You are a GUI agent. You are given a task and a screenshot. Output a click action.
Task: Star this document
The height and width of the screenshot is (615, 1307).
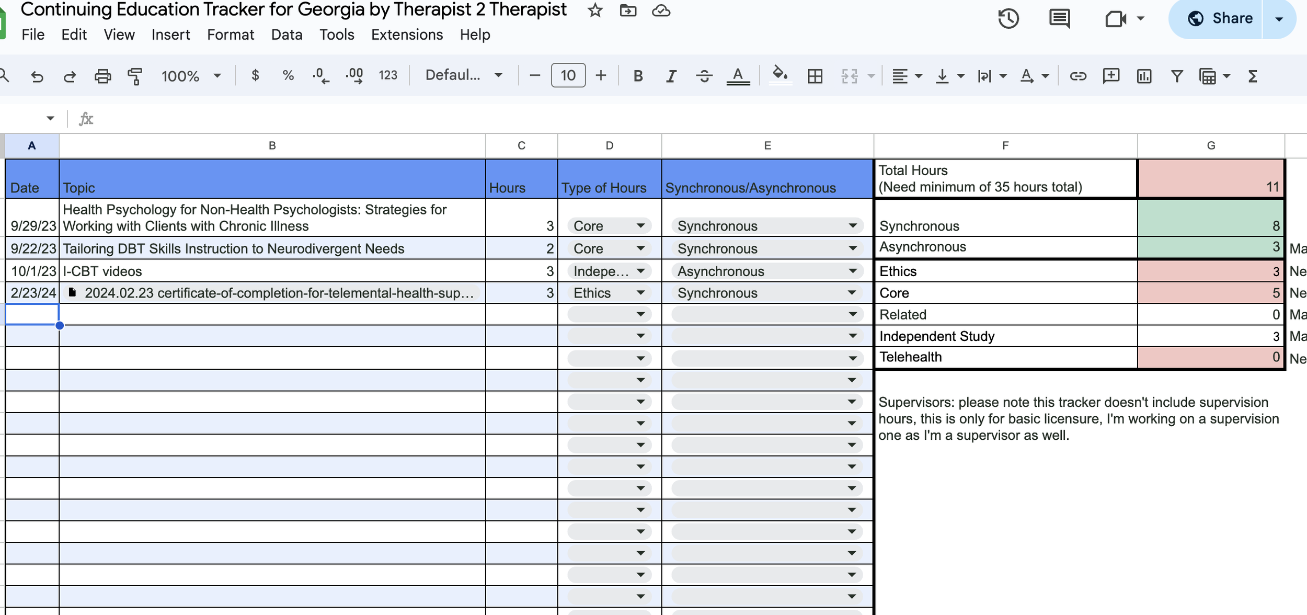pyautogui.click(x=595, y=10)
